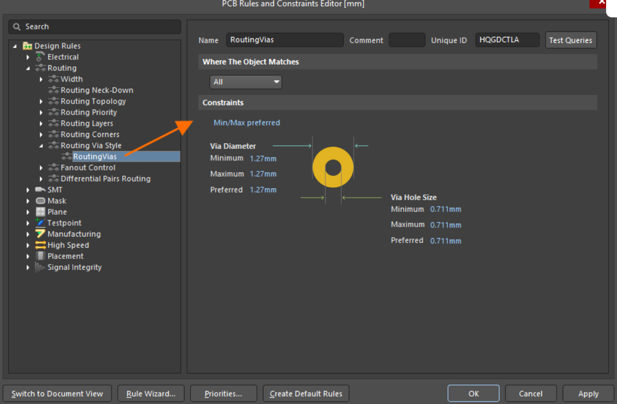The width and height of the screenshot is (617, 404).
Task: Open the Rule Wizard
Action: click(151, 394)
